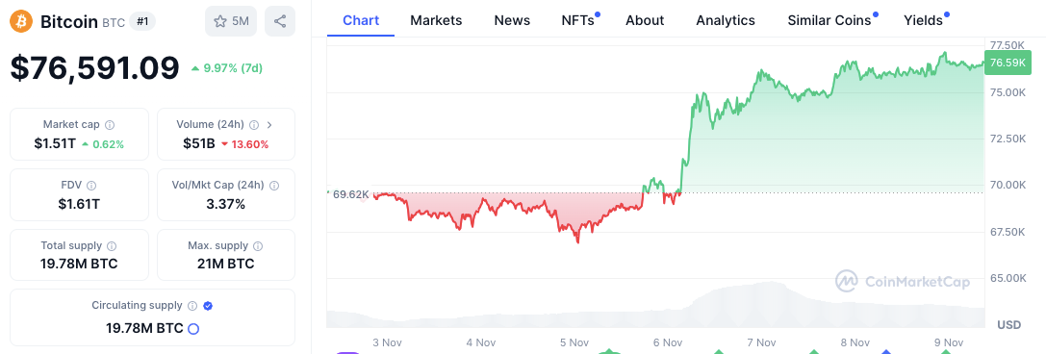Open the Market cap info icon

click(x=110, y=125)
